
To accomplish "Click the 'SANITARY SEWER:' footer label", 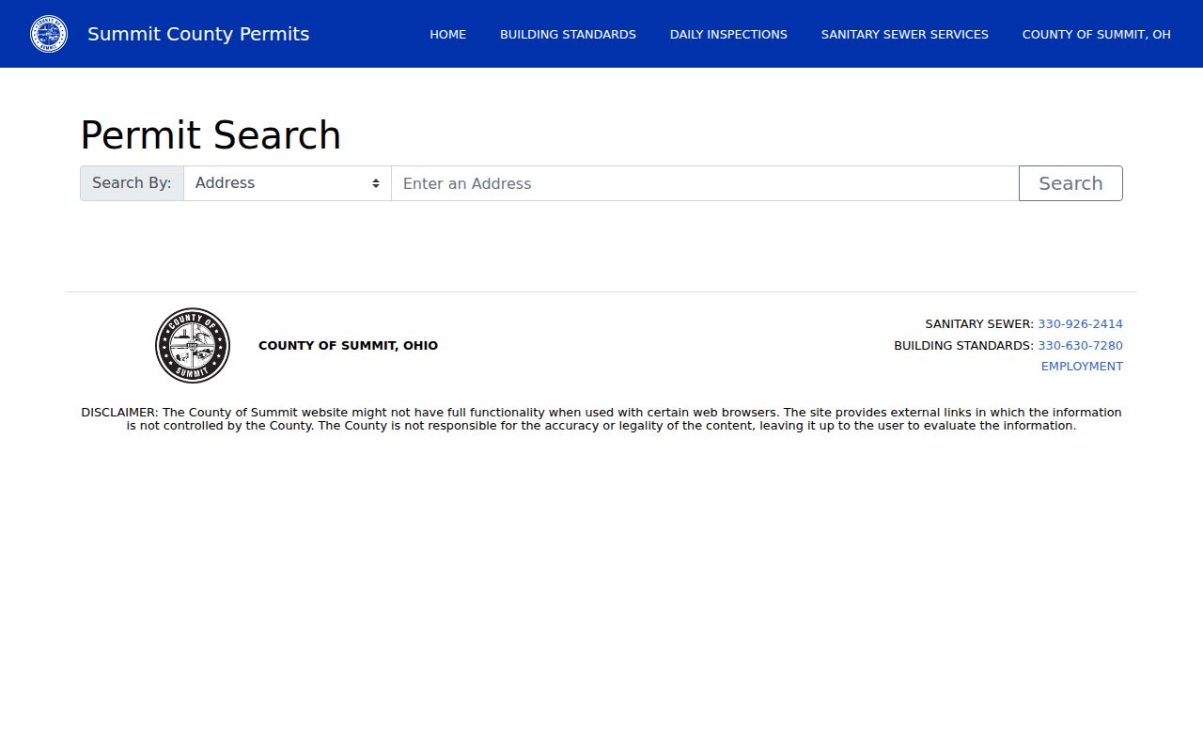I will (979, 324).
